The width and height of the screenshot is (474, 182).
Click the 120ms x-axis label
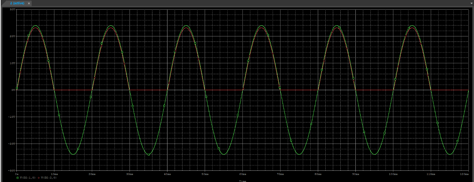tap(464, 174)
